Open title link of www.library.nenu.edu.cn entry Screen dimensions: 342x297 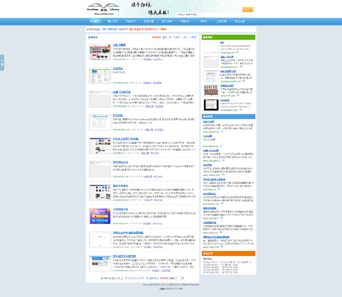click(x=124, y=256)
